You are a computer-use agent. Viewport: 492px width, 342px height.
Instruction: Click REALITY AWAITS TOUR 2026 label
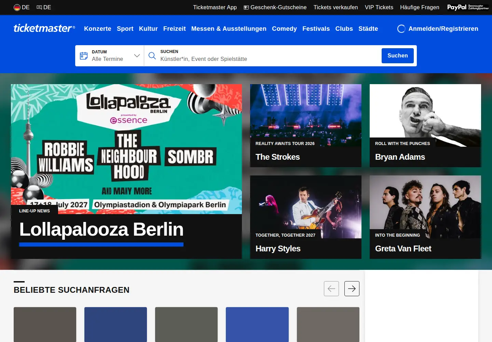click(x=285, y=144)
